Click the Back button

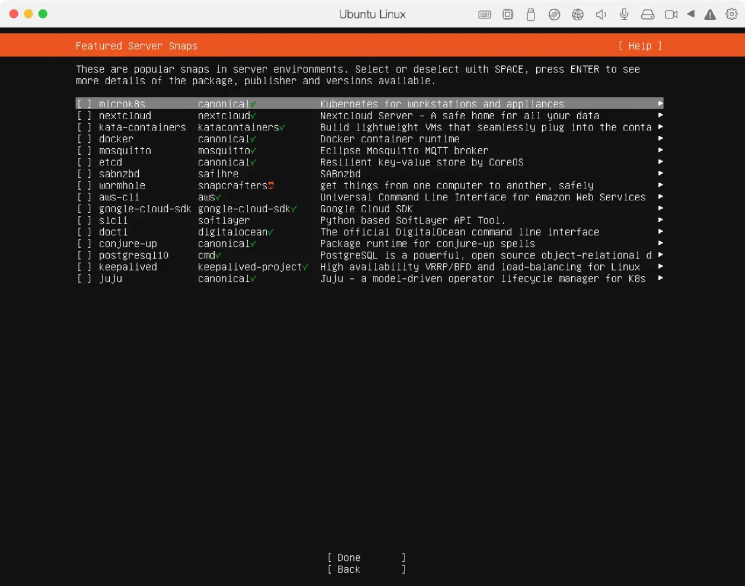(x=367, y=569)
